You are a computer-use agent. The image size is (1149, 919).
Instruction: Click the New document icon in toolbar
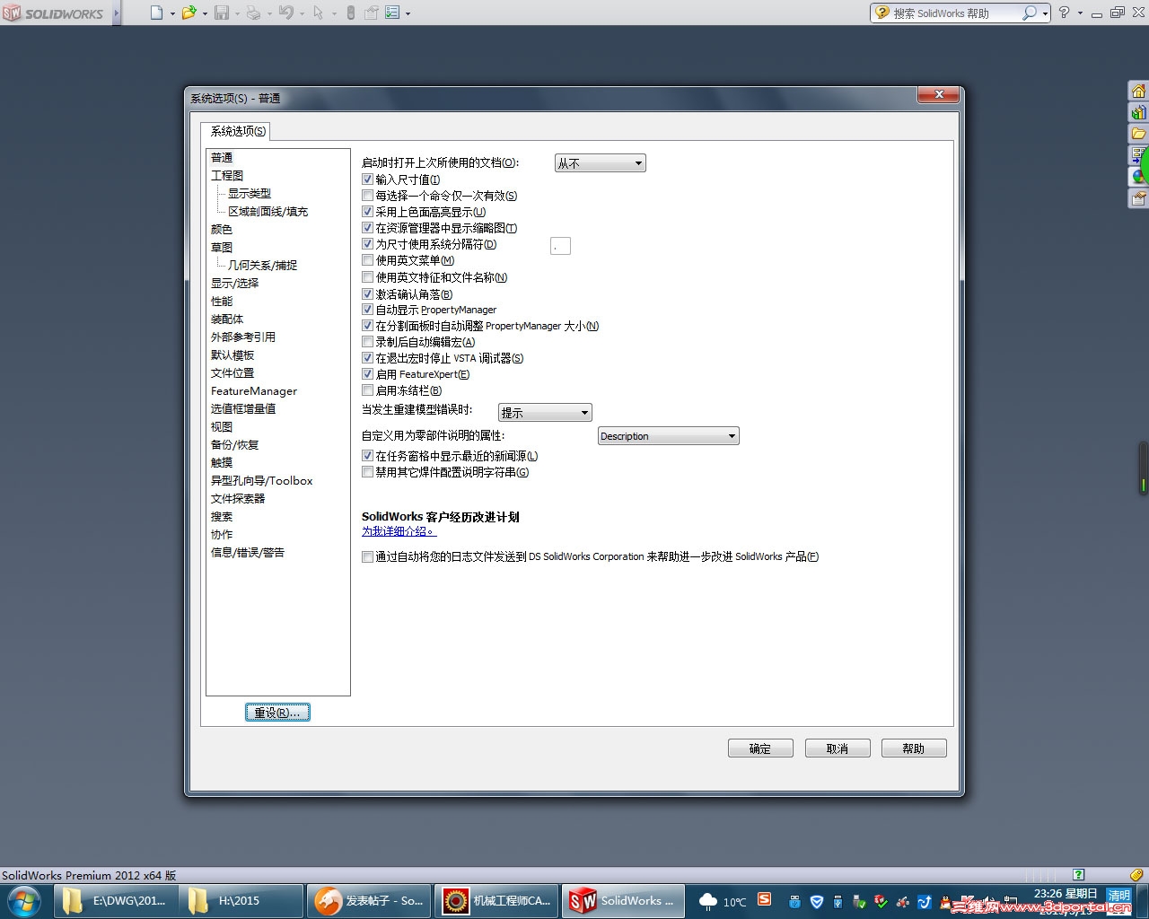157,13
